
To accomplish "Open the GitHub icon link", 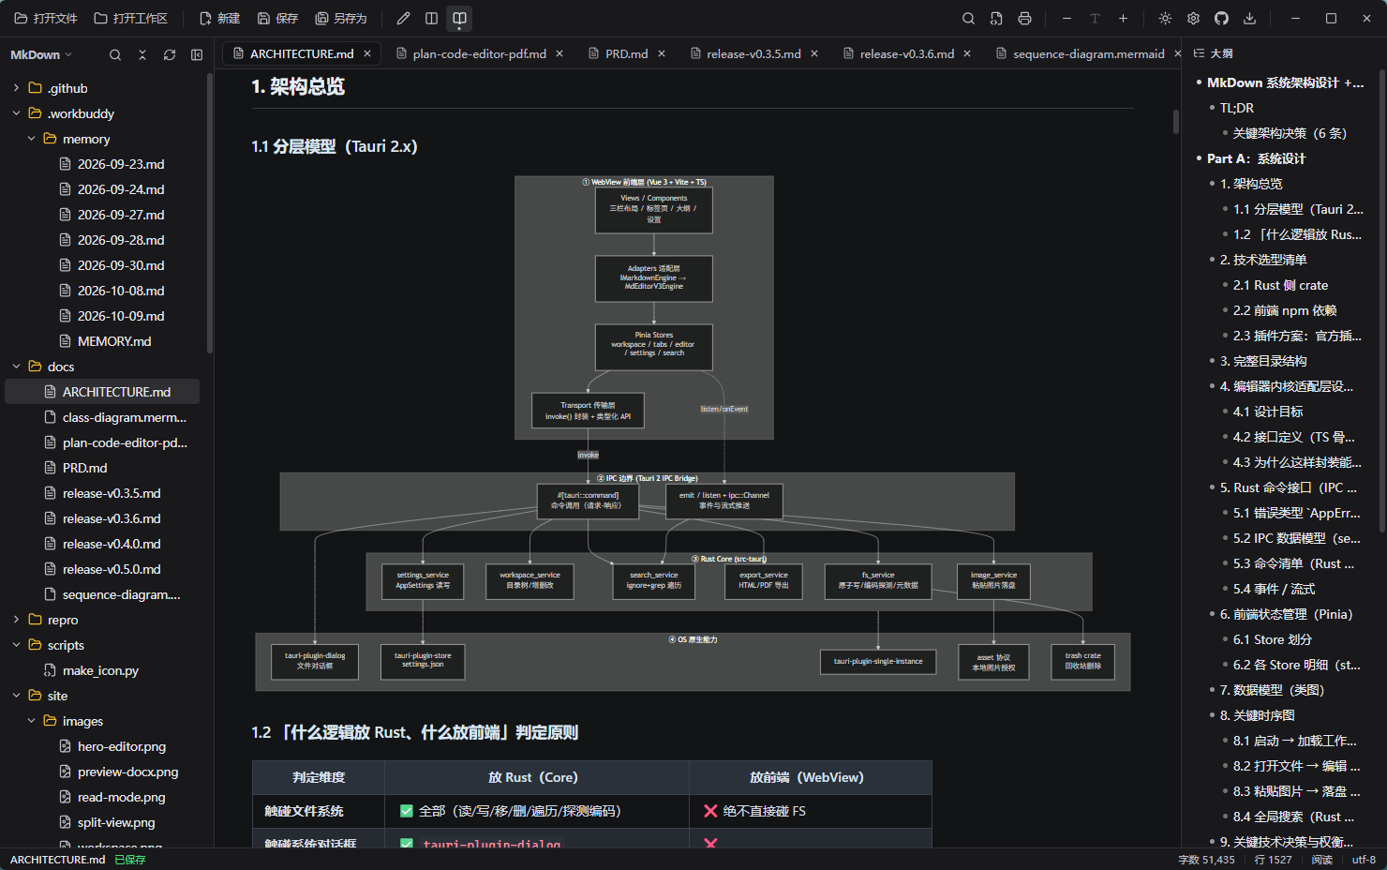I will pyautogui.click(x=1221, y=19).
